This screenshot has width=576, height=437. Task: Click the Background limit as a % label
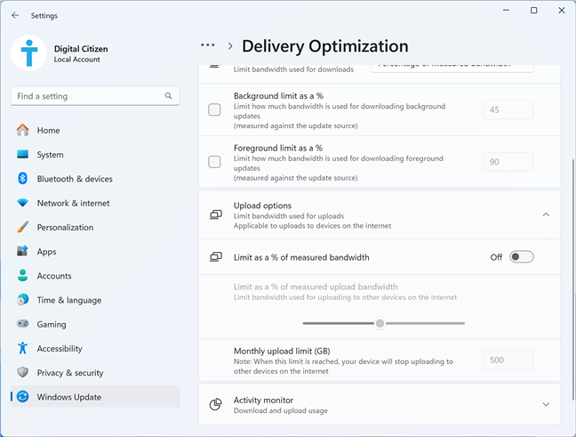(278, 96)
